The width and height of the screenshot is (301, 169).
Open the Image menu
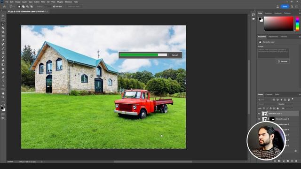click(x=18, y=2)
